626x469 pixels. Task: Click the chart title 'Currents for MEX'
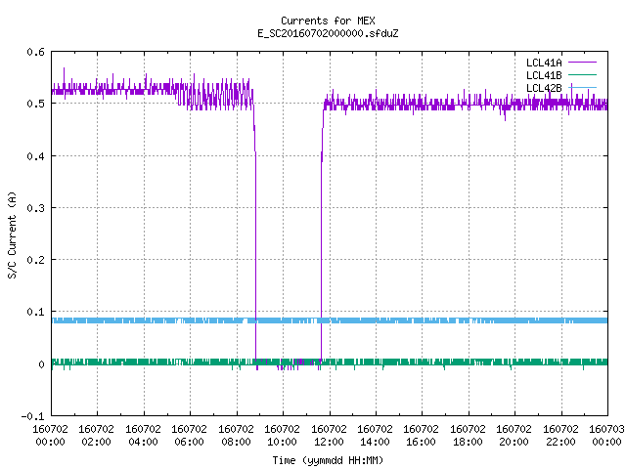328,21
